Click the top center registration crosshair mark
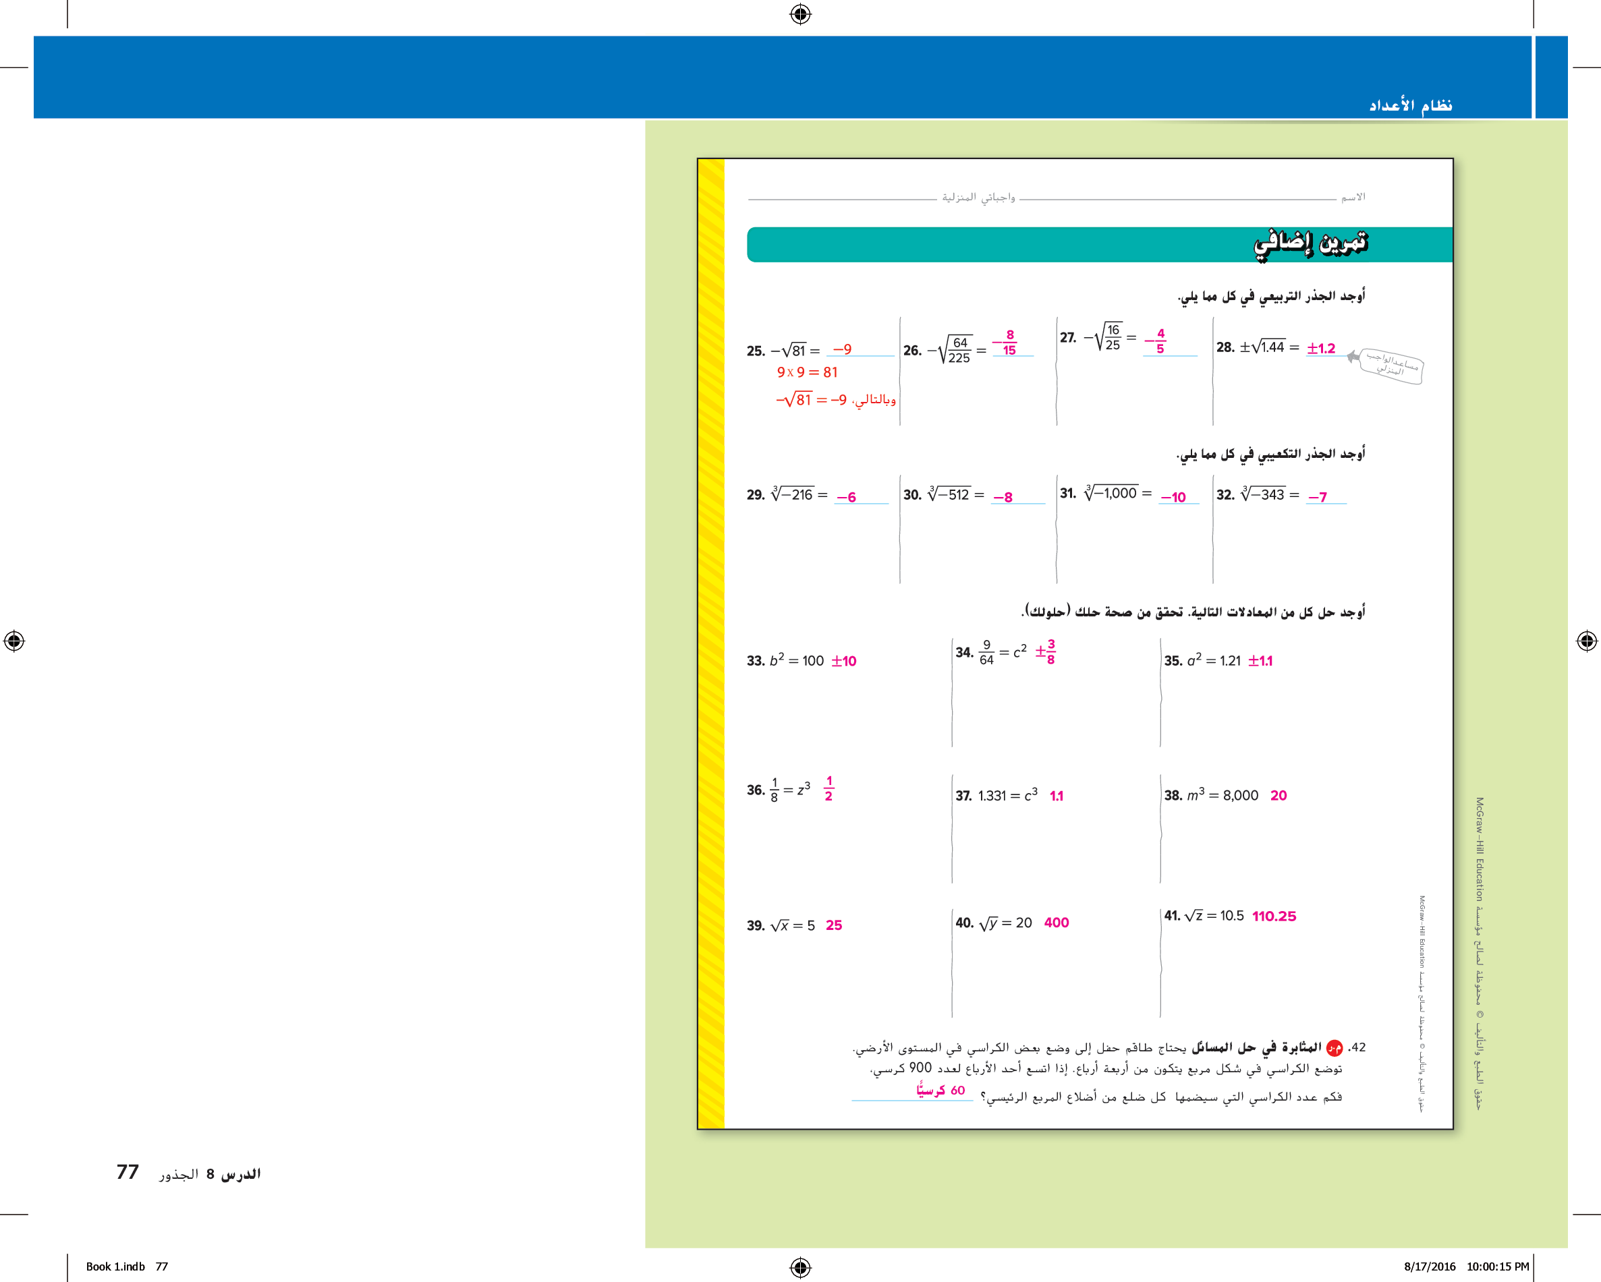1601x1282 pixels. coord(799,14)
